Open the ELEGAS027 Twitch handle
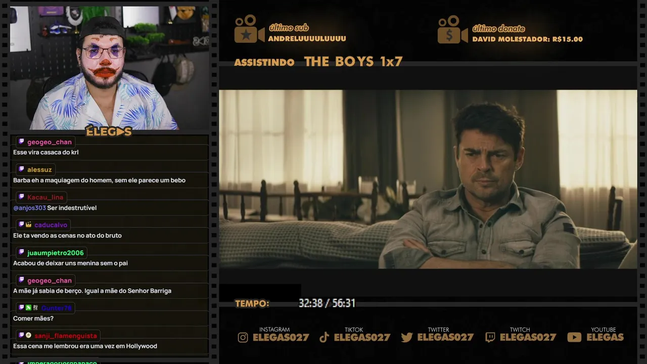Screen dimensions: 647x364 (528, 337)
